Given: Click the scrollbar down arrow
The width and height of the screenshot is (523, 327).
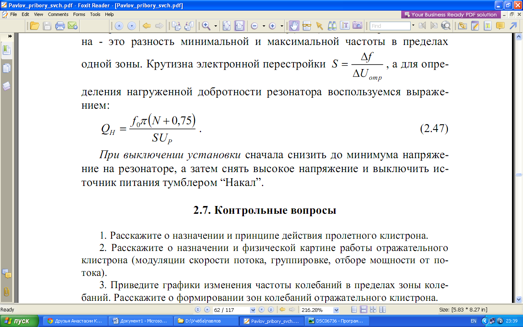Looking at the screenshot, I should (519, 300).
